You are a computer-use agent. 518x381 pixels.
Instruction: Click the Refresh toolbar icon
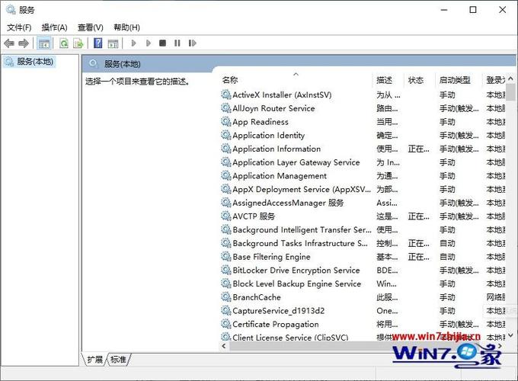tap(64, 43)
